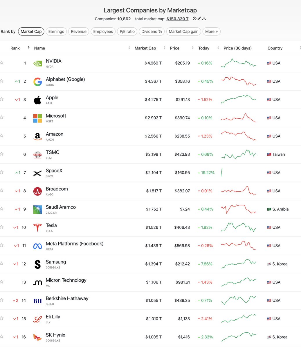Click Samsung 30-day price chart
Screen dimensions: 301x349
238,264
